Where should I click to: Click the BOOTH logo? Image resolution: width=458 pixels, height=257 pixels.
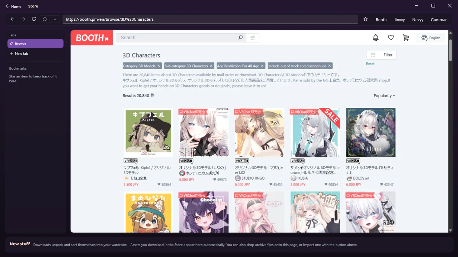(x=92, y=38)
